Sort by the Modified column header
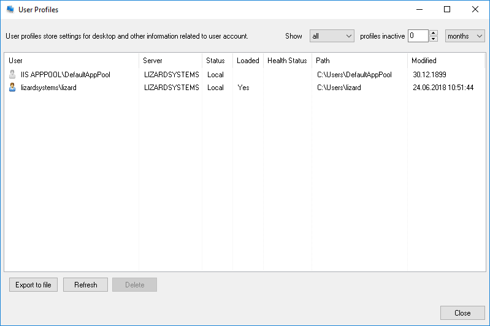This screenshot has width=490, height=326. [446, 61]
